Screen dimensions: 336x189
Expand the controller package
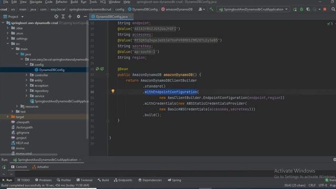tap(27, 75)
